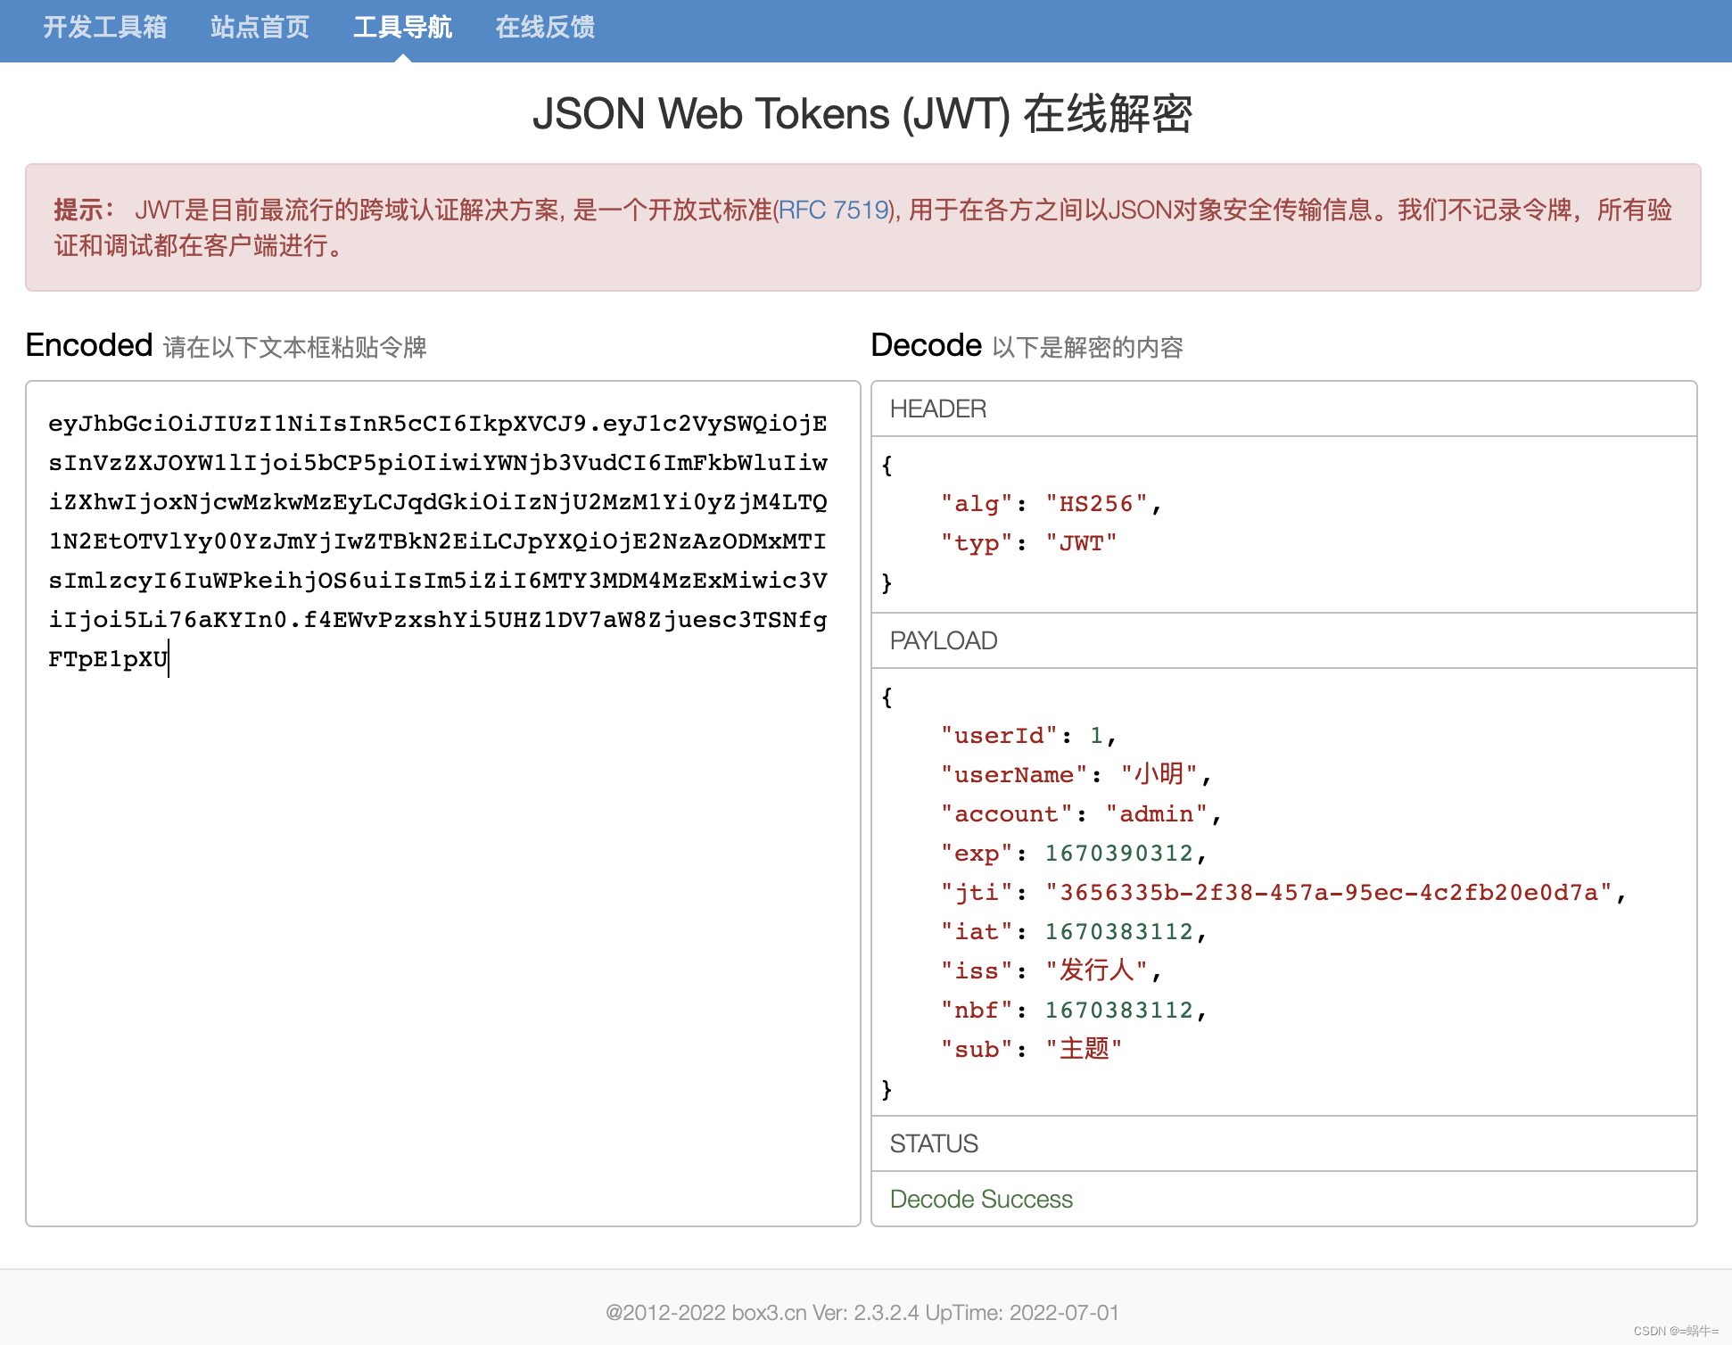This screenshot has width=1732, height=1345.
Task: Click the userName value 小明
Action: [x=1159, y=774]
